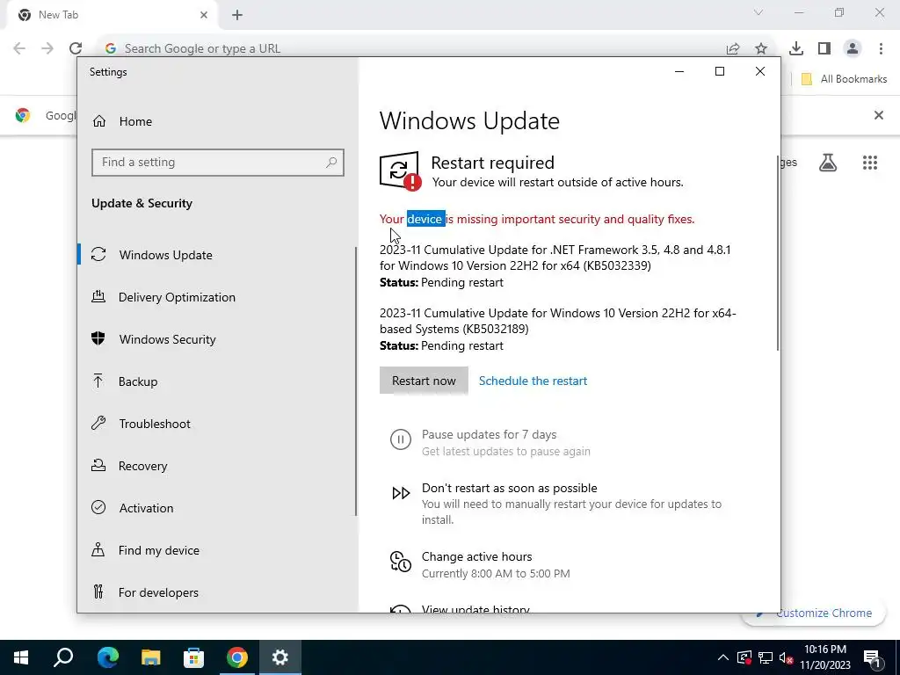Open Windows Start menu
This screenshot has width=900, height=675.
pos(21,657)
